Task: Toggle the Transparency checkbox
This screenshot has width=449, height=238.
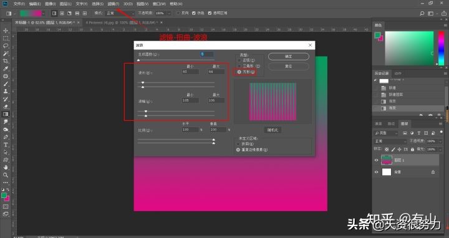Action: (210, 13)
